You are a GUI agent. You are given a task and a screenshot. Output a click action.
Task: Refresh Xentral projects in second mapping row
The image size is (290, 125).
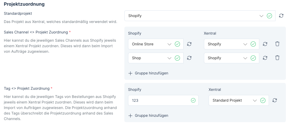click(265, 58)
